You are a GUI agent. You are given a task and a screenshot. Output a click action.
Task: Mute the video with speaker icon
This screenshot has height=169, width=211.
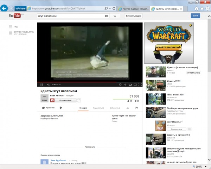48,84
